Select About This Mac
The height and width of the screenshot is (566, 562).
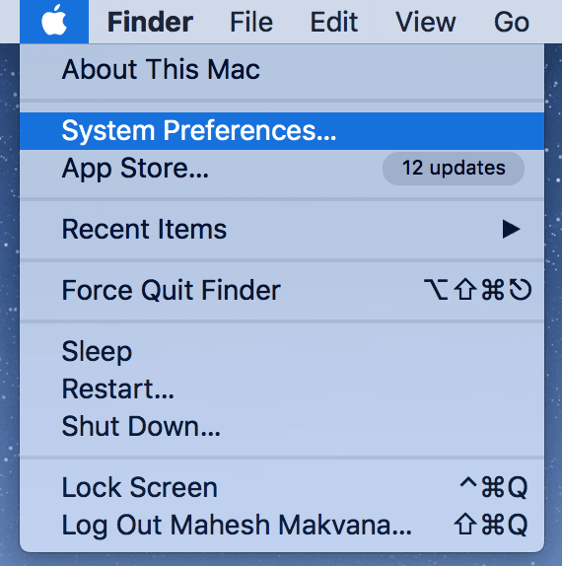click(282, 69)
